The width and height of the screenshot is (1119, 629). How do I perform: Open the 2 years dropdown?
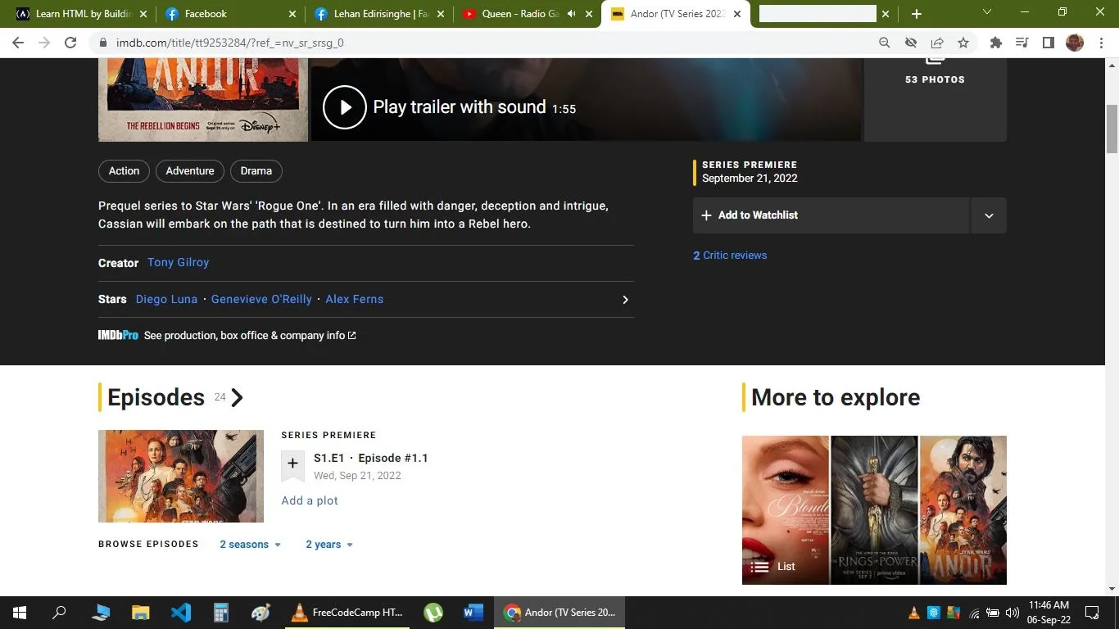tap(329, 545)
